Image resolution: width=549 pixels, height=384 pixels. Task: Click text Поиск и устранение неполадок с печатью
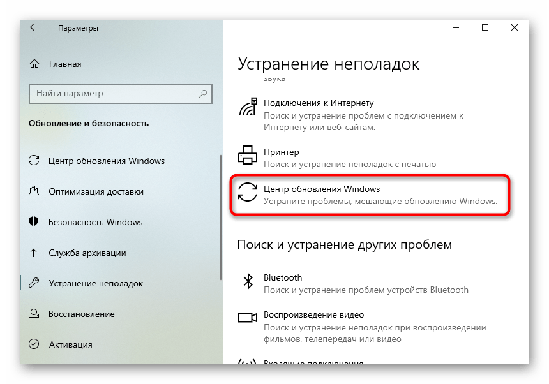(350, 164)
